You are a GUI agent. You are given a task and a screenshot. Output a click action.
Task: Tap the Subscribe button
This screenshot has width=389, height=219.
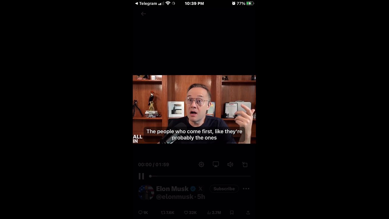point(224,189)
